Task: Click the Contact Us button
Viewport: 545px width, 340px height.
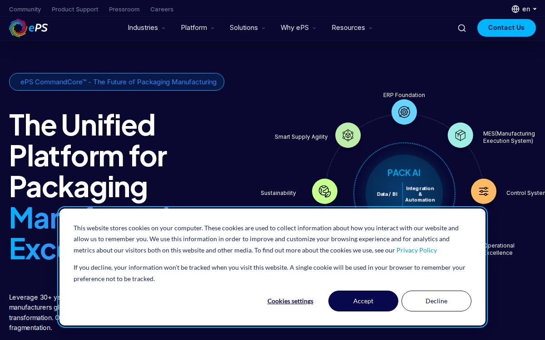Action: 506,28
